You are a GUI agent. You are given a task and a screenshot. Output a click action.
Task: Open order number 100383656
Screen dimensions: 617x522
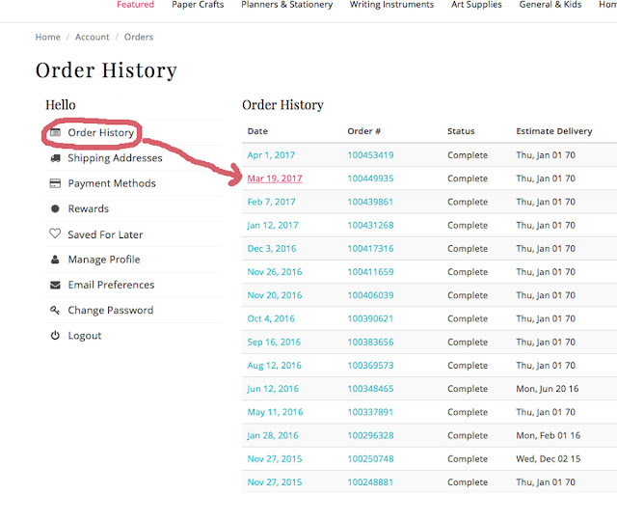pos(370,342)
